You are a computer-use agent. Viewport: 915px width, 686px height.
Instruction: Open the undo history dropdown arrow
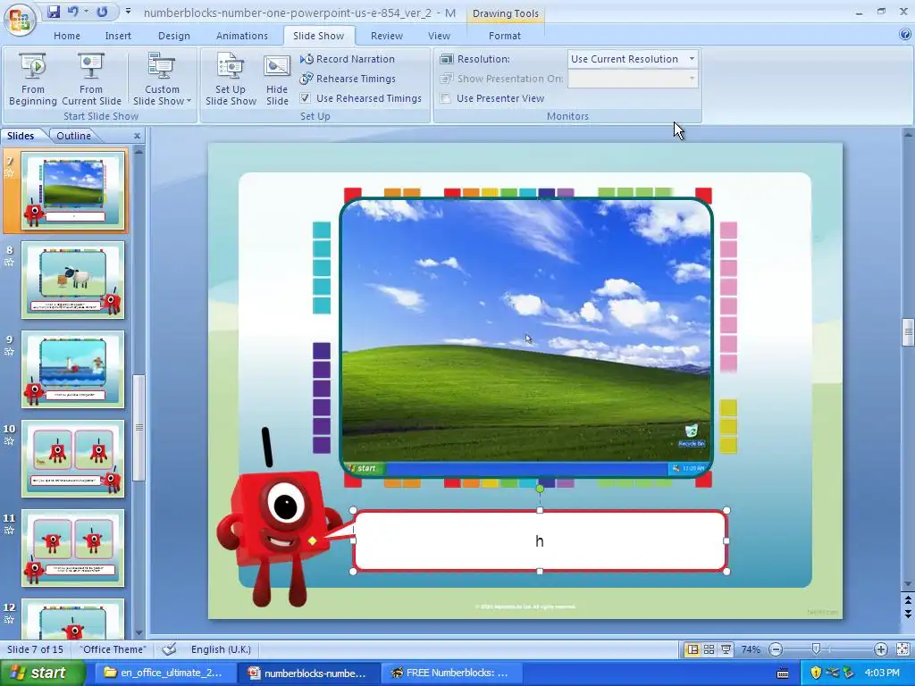87,12
